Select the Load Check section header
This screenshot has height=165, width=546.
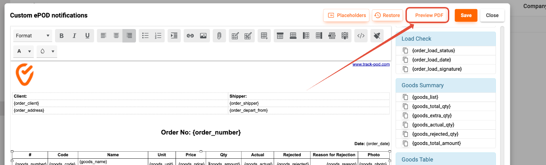446,39
